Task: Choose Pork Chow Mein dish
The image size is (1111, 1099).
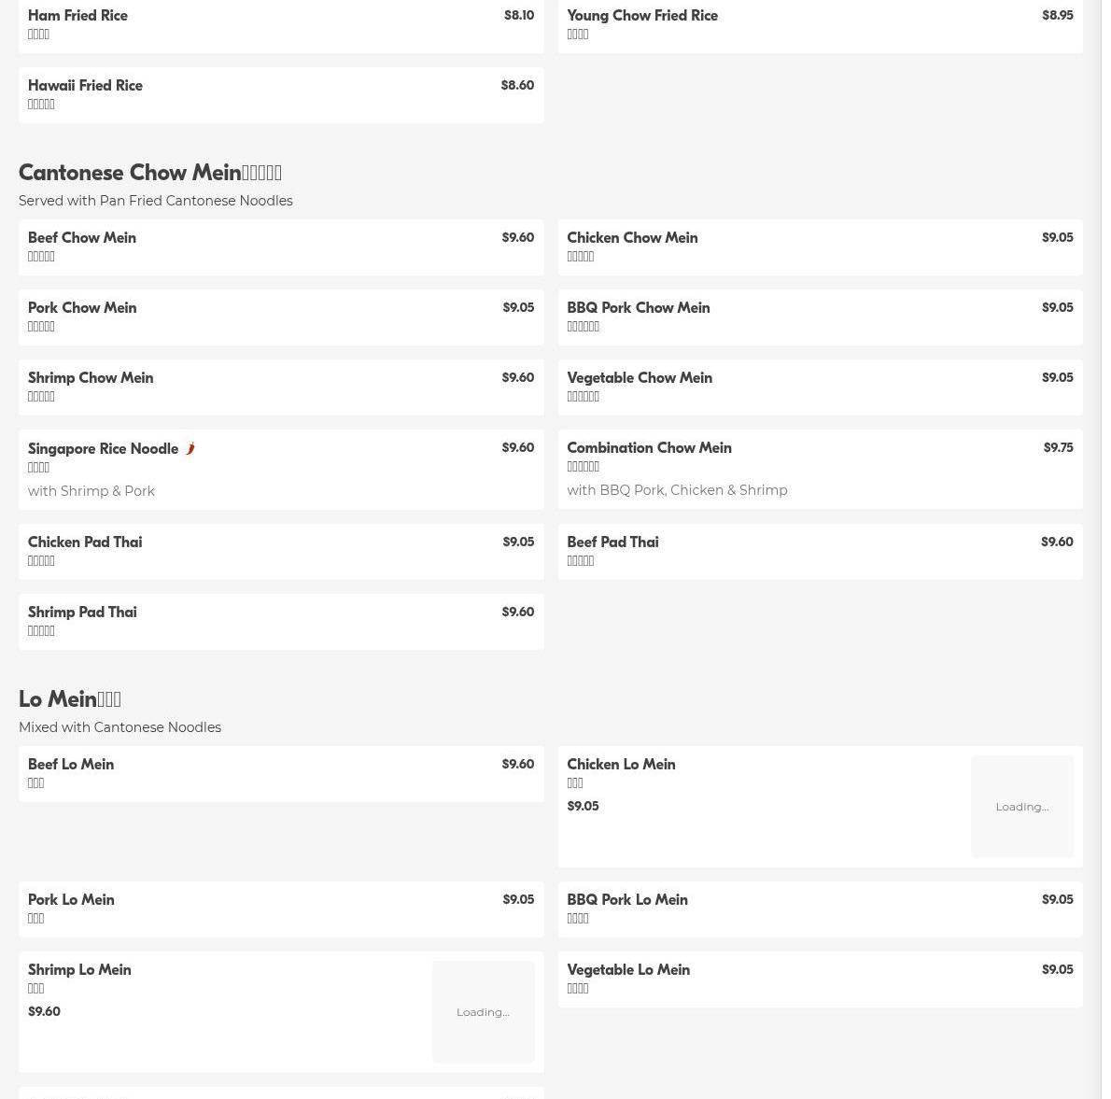Action: pos(281,317)
